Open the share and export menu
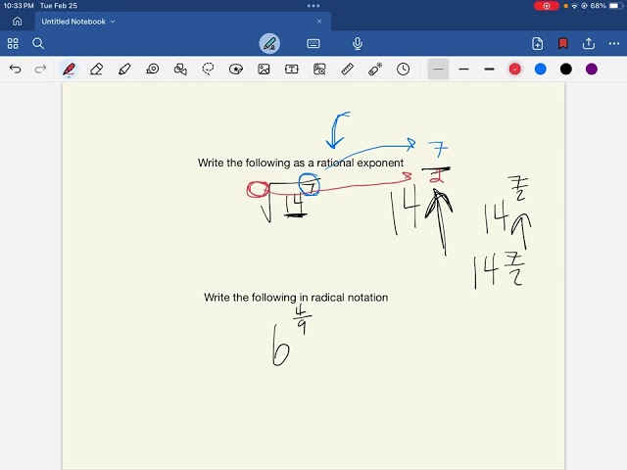Screen dimensions: 627x470 coord(589,43)
